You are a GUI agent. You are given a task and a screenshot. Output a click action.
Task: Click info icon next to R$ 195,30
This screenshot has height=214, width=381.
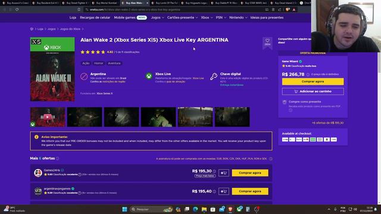(x=214, y=171)
